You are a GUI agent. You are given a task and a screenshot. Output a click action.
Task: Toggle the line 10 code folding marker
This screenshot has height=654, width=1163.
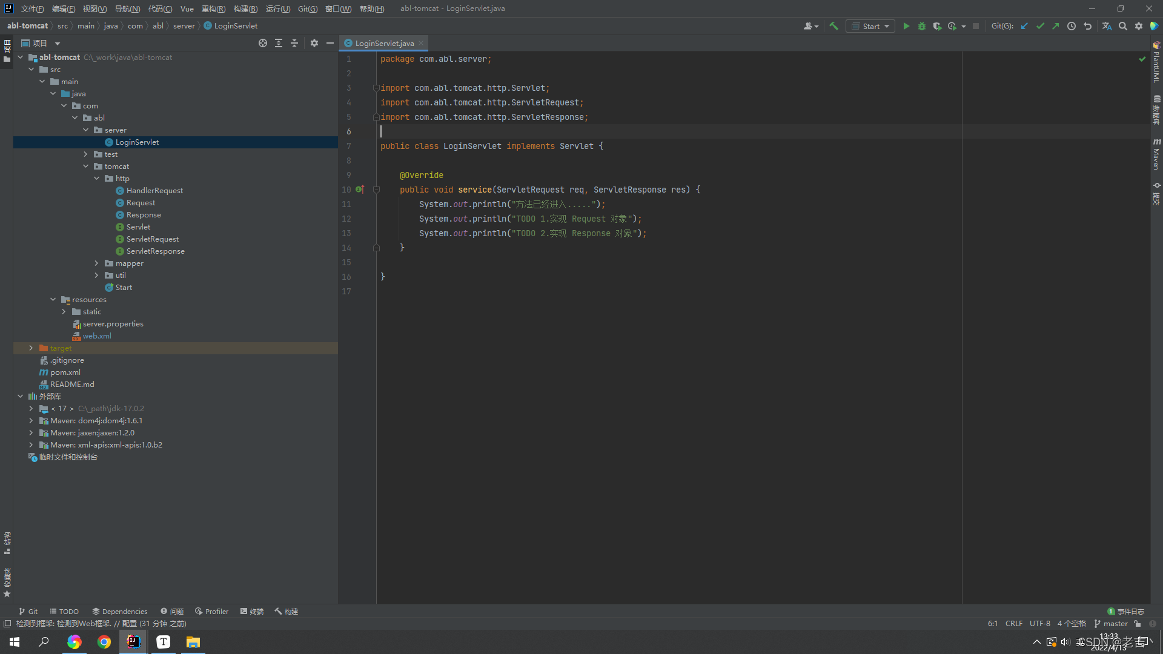pyautogui.click(x=376, y=190)
